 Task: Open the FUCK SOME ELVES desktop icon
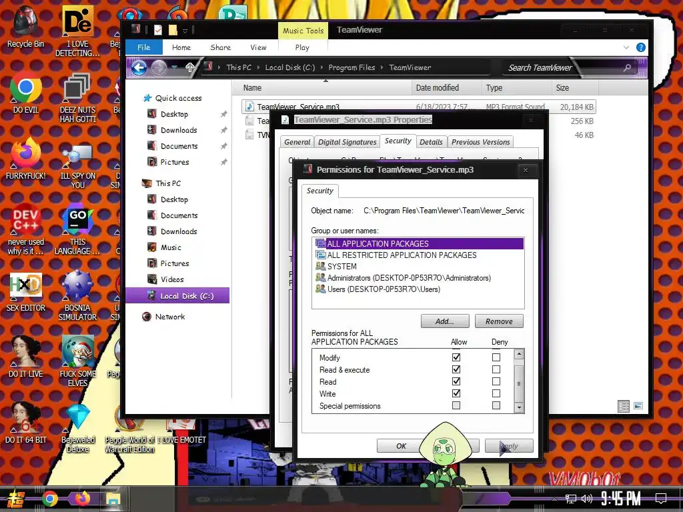(77, 361)
